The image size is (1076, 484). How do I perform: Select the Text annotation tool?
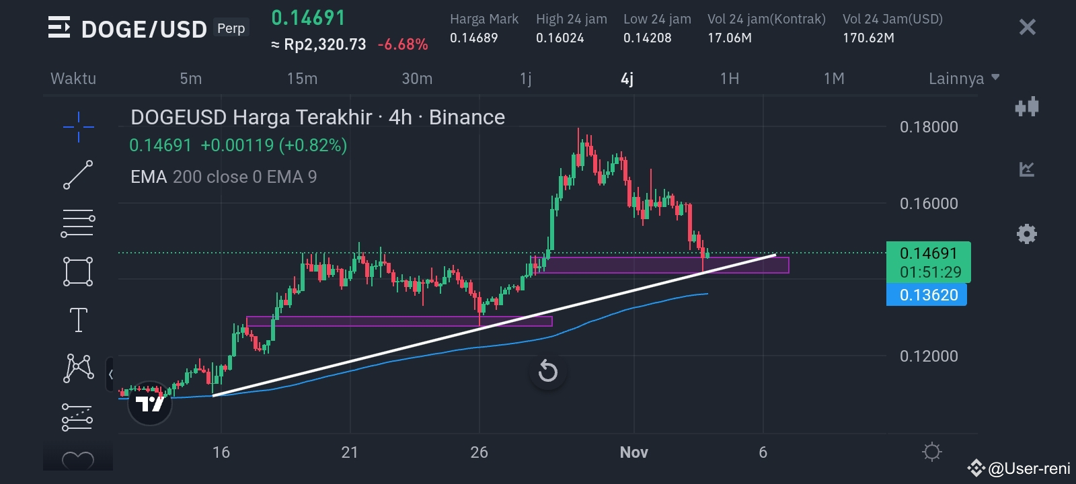(x=78, y=320)
